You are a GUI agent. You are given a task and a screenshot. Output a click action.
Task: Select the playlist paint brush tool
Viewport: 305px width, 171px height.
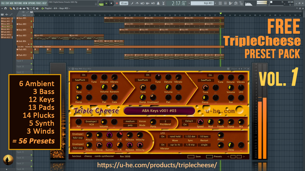[x=14, y=8]
